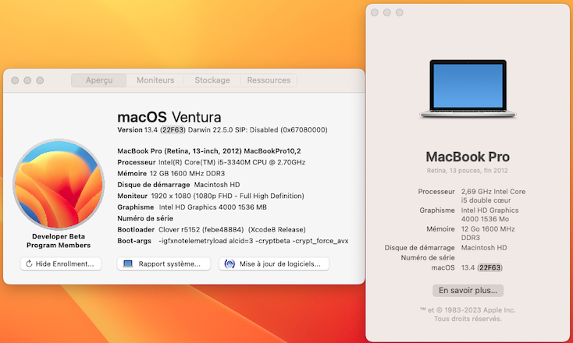Click '12 GB 1600 MHz DDR3' memory value
Viewport: 573px width, 343px height.
click(187, 174)
